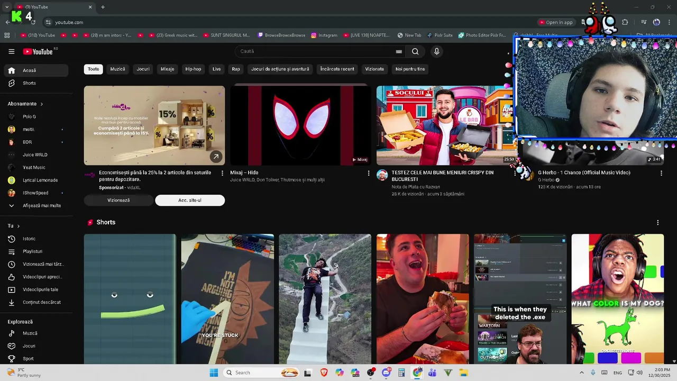Go to Acasă in sidebar
677x381 pixels.
coord(36,70)
